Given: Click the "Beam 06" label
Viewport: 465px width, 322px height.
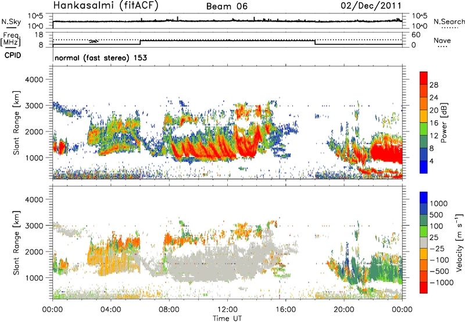Looking at the screenshot, I should [x=227, y=6].
